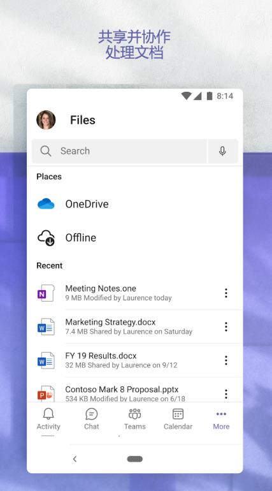Click the Files page title

click(x=83, y=120)
